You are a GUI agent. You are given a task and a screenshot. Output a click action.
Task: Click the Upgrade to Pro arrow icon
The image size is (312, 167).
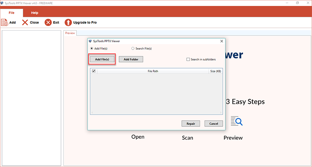coord(68,23)
